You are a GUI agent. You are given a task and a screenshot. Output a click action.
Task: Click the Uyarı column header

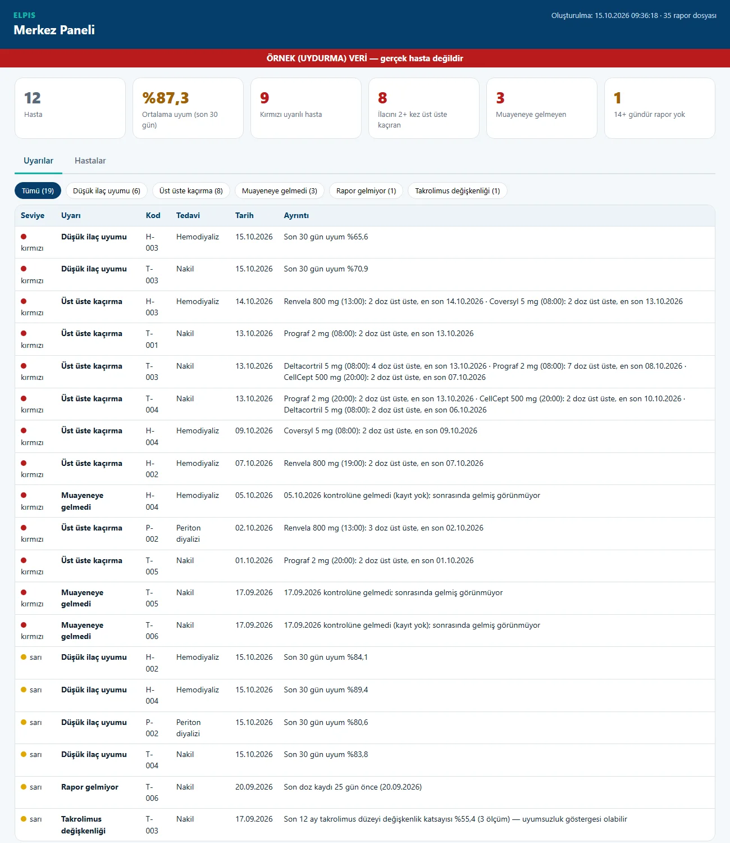[71, 216]
